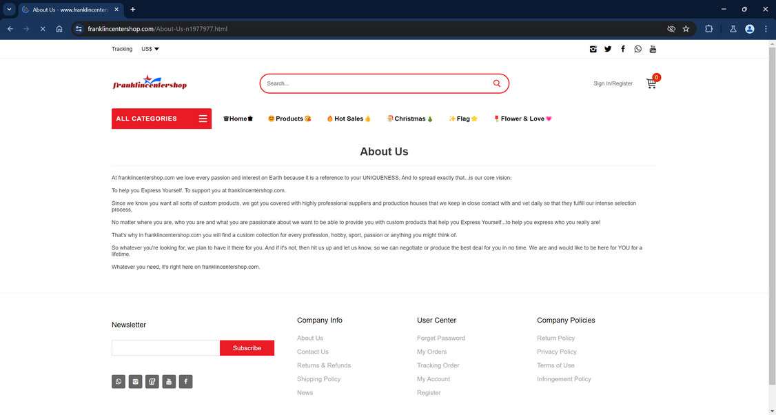Open footer About Us link
The image size is (776, 415).
[x=310, y=338]
